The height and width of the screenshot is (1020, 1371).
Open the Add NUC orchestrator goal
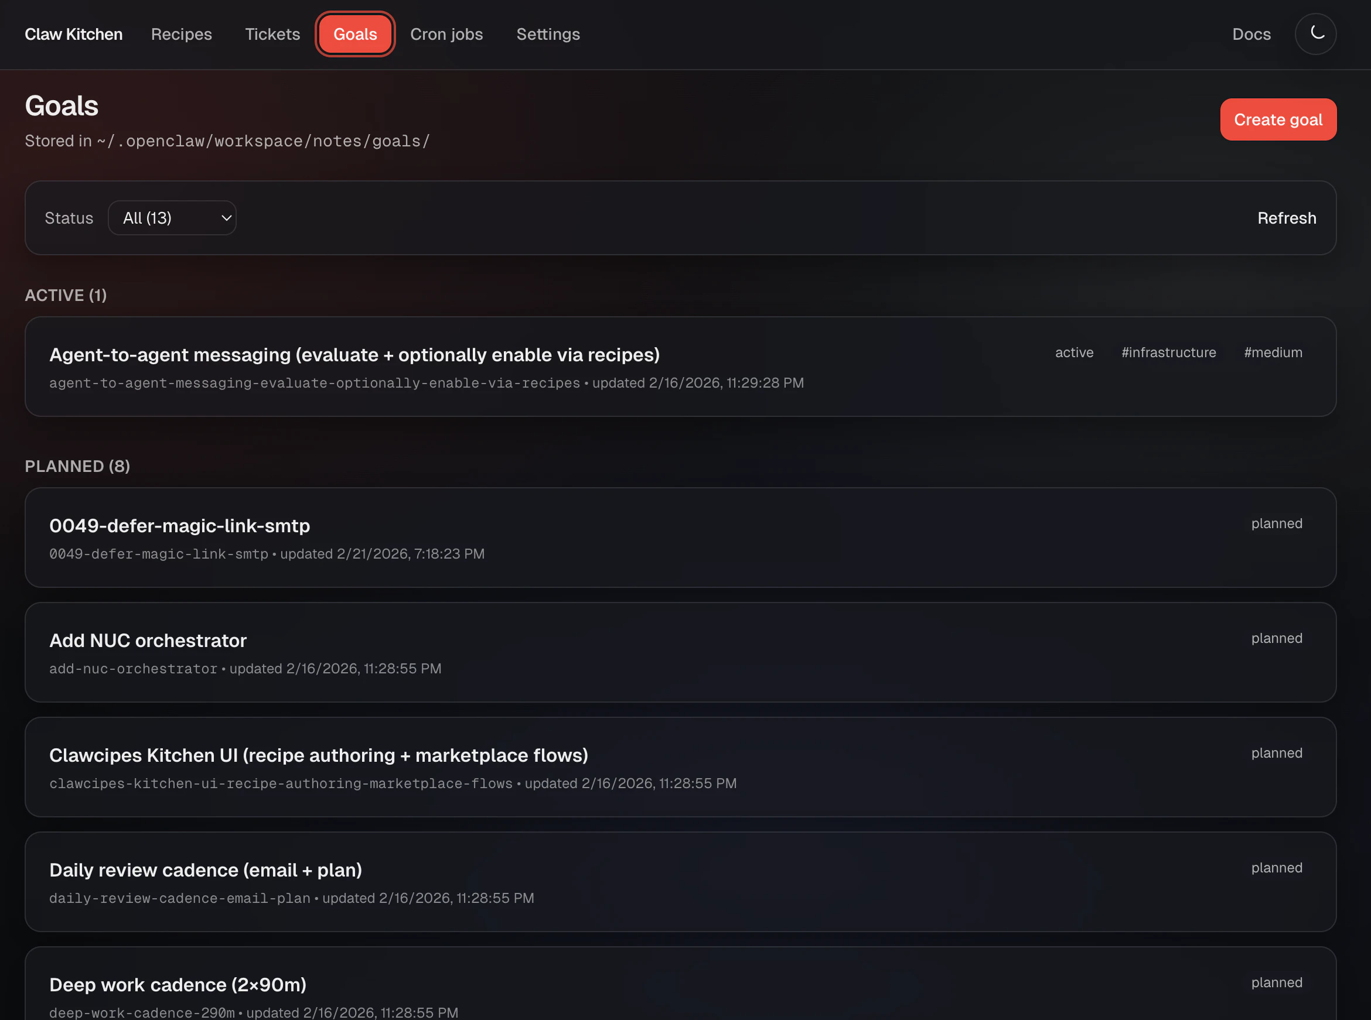(148, 641)
